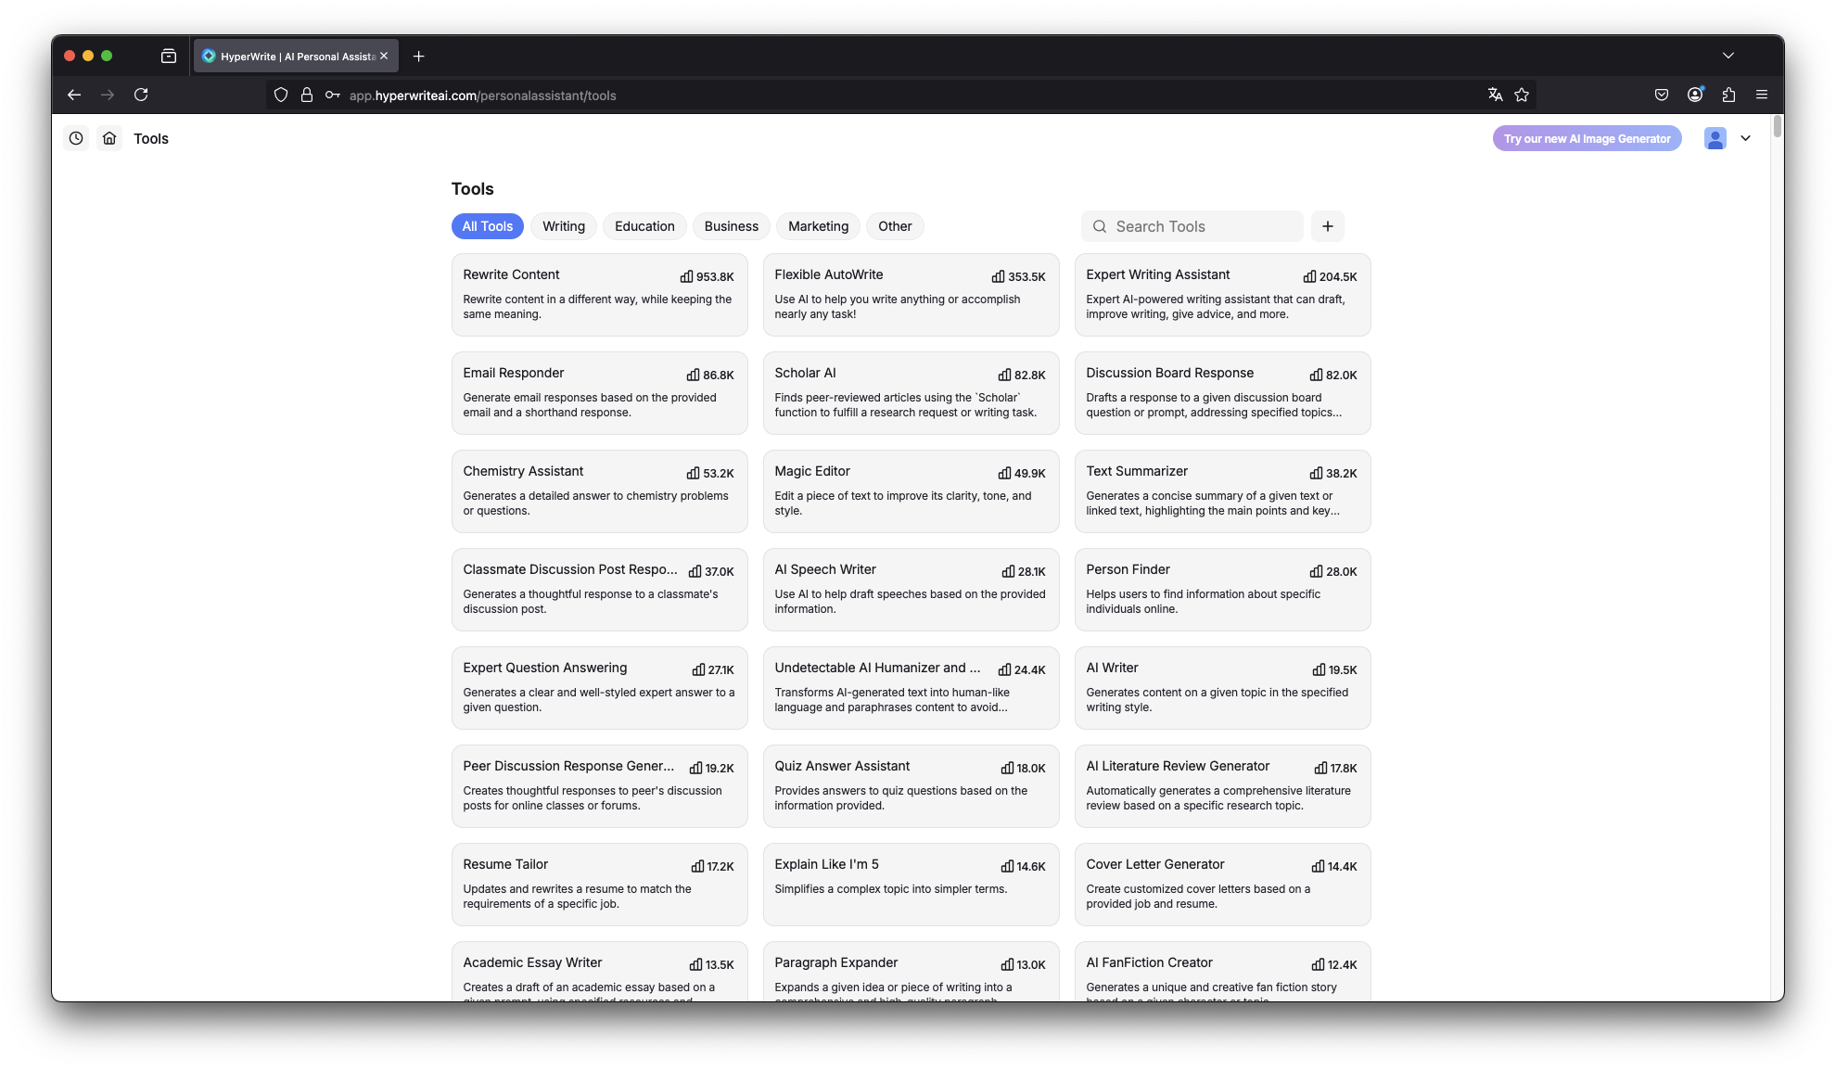
Task: Click the user avatar icon
Action: (1715, 138)
